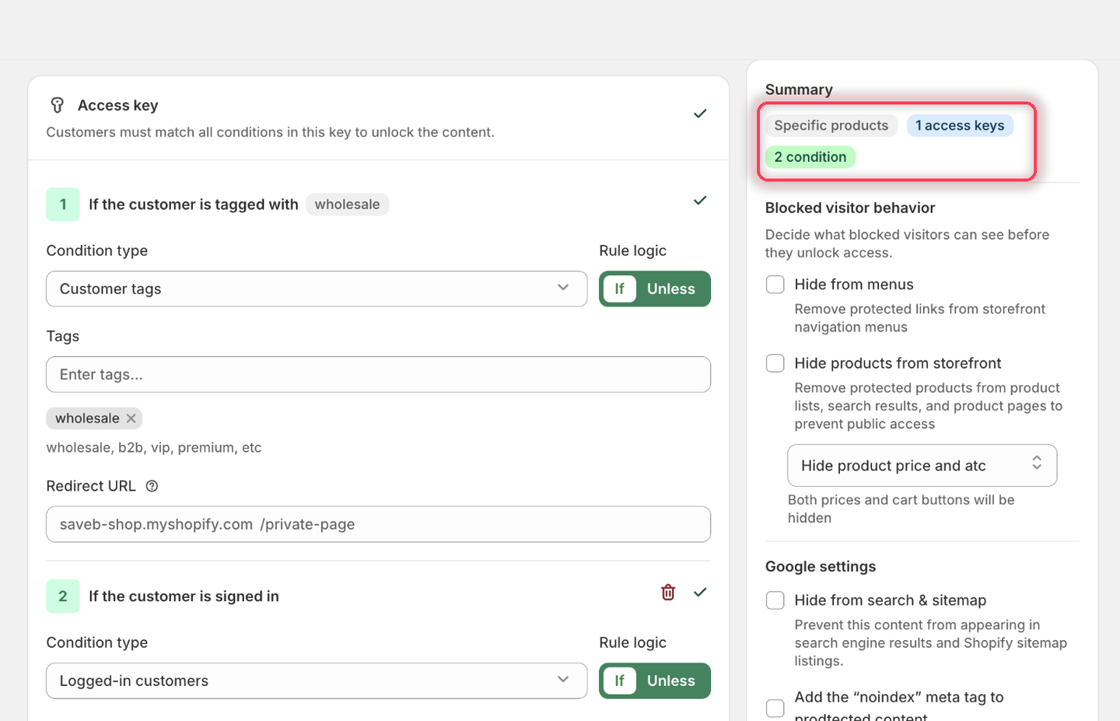Click 'If the customer is signed in' title
This screenshot has width=1120, height=721.
[x=184, y=597]
